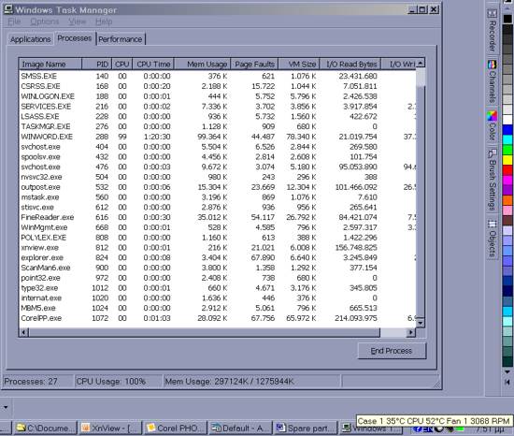The height and width of the screenshot is (436, 514).
Task: Click the horizontal scrollbar left arrow
Action: (x=24, y=333)
